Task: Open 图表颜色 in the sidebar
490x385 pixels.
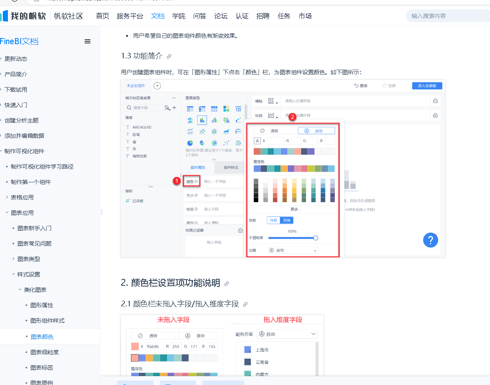Action: (42, 337)
